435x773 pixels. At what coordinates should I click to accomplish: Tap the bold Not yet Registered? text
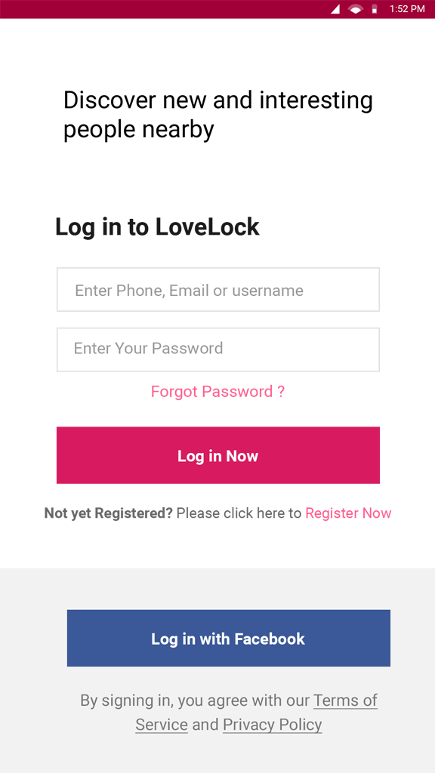point(109,513)
